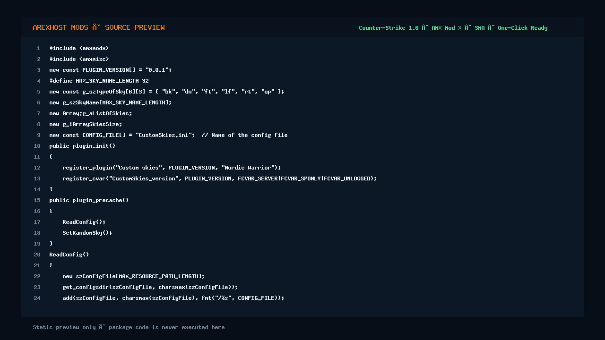This screenshot has height=340, width=605.
Task: Click the register_cvar("CustomSkies_version") call line
Action: click(219, 178)
